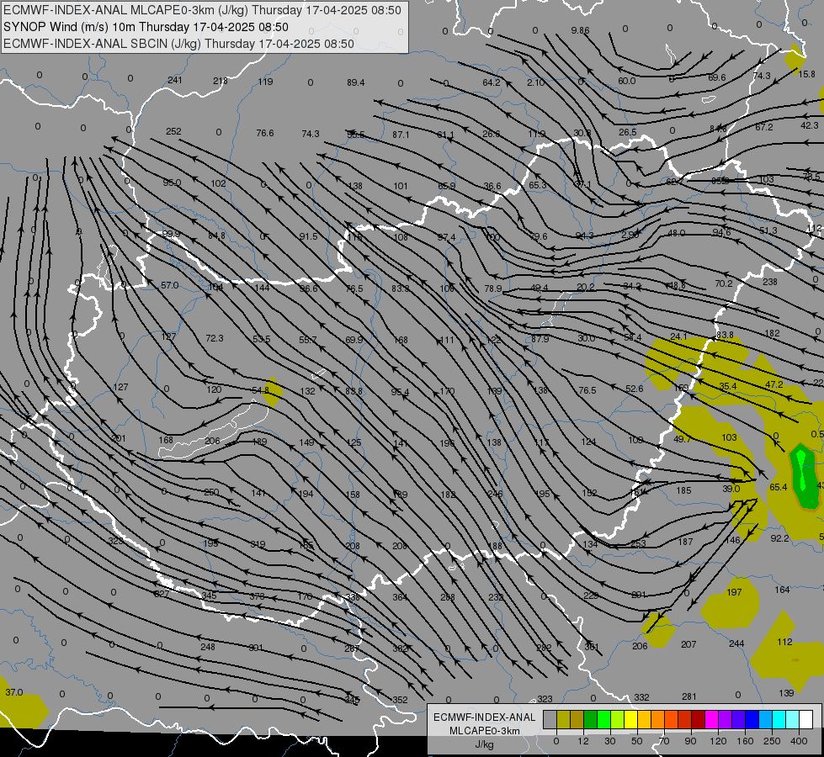
Task: Click the map value '89.4'
Action: point(356,82)
